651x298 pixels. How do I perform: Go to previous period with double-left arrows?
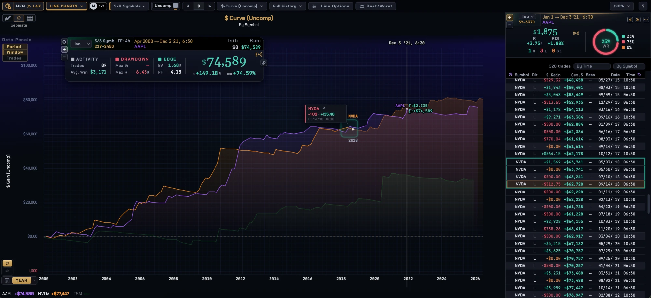(630, 20)
